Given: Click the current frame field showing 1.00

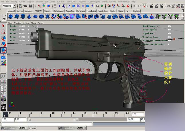Looking at the screenshot, I should 138,114.
